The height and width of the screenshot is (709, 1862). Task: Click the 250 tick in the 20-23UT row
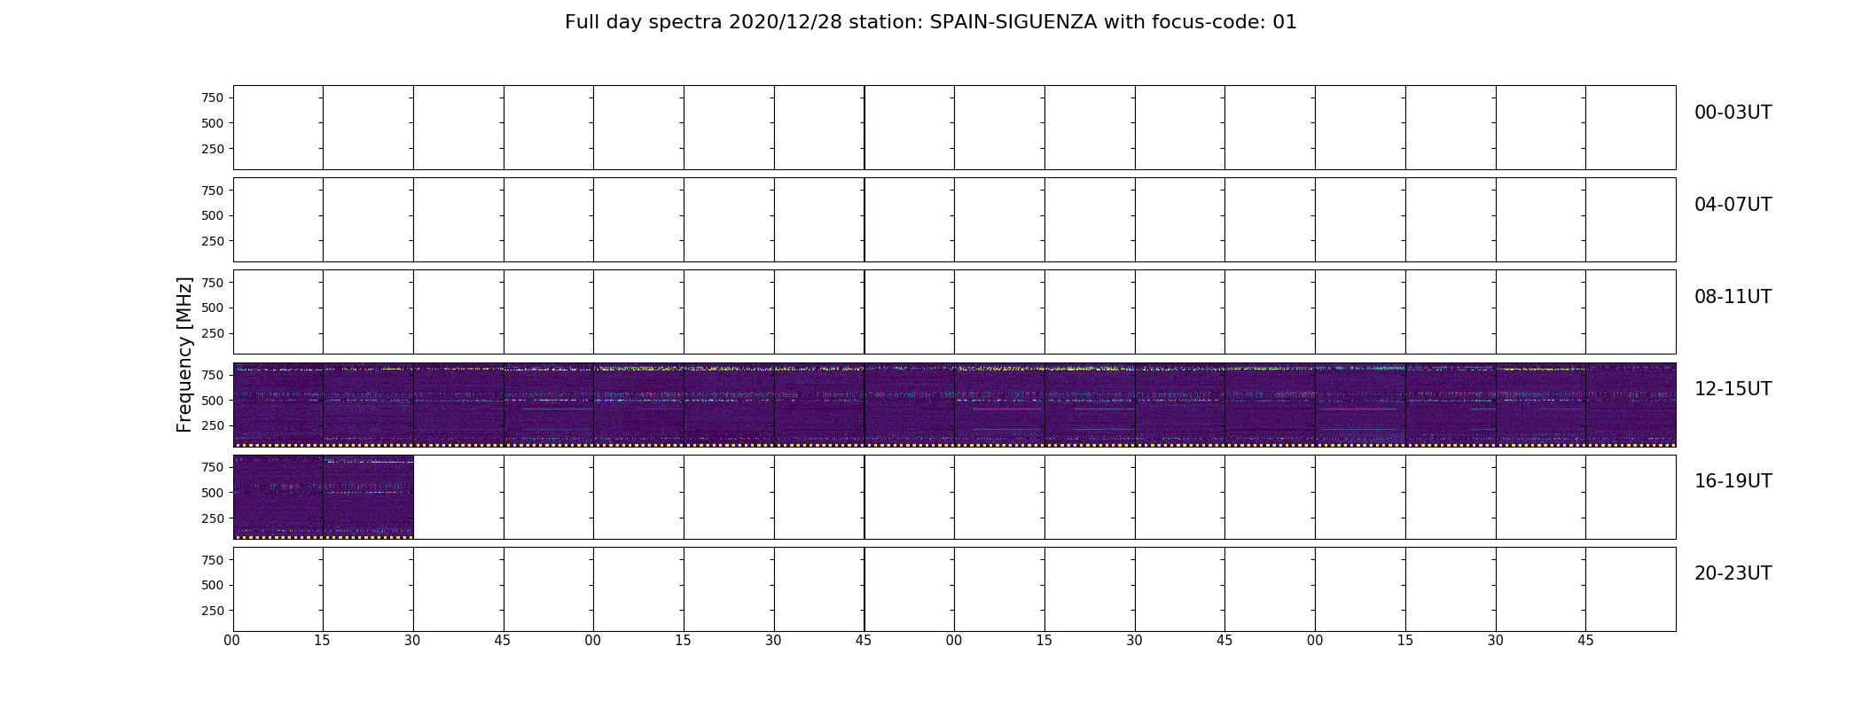[213, 611]
